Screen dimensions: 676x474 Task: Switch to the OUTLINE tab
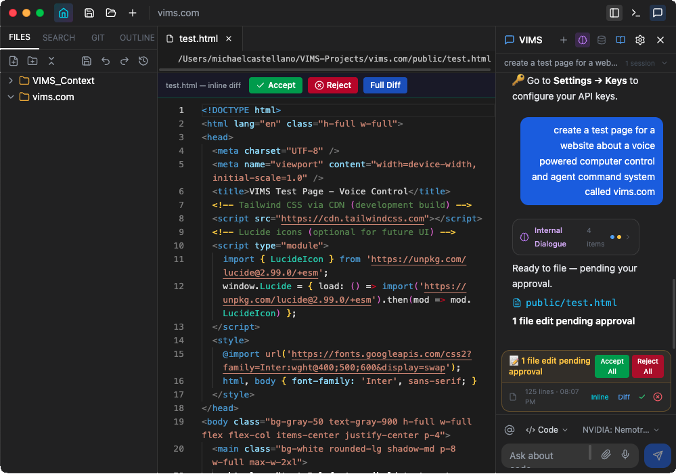137,37
